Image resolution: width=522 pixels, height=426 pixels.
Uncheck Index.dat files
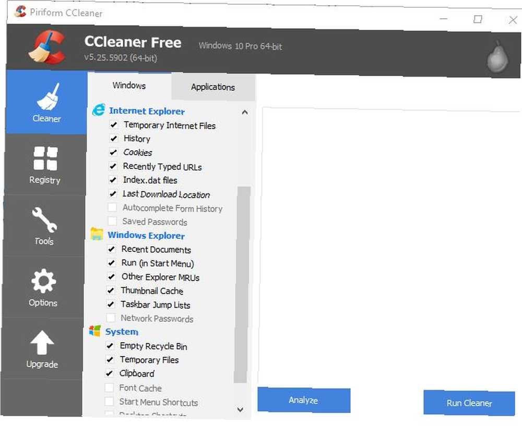click(113, 180)
